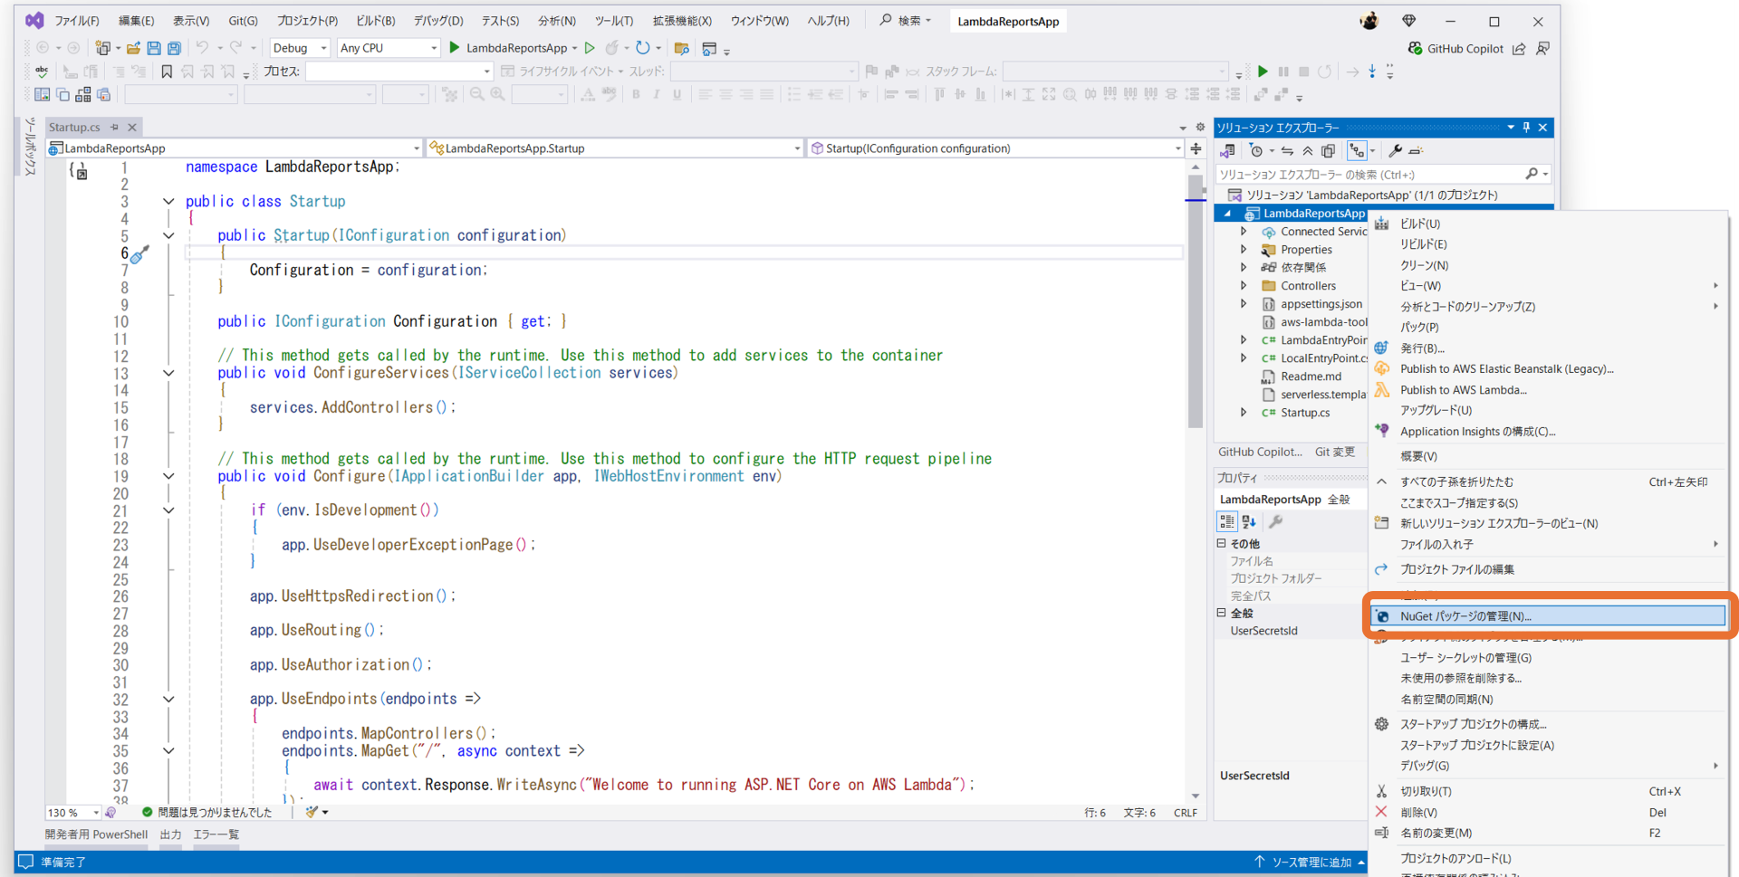Screen dimensions: 1739x877
Task: Click the Alphabetical sort icon in Properties
Action: [1249, 521]
